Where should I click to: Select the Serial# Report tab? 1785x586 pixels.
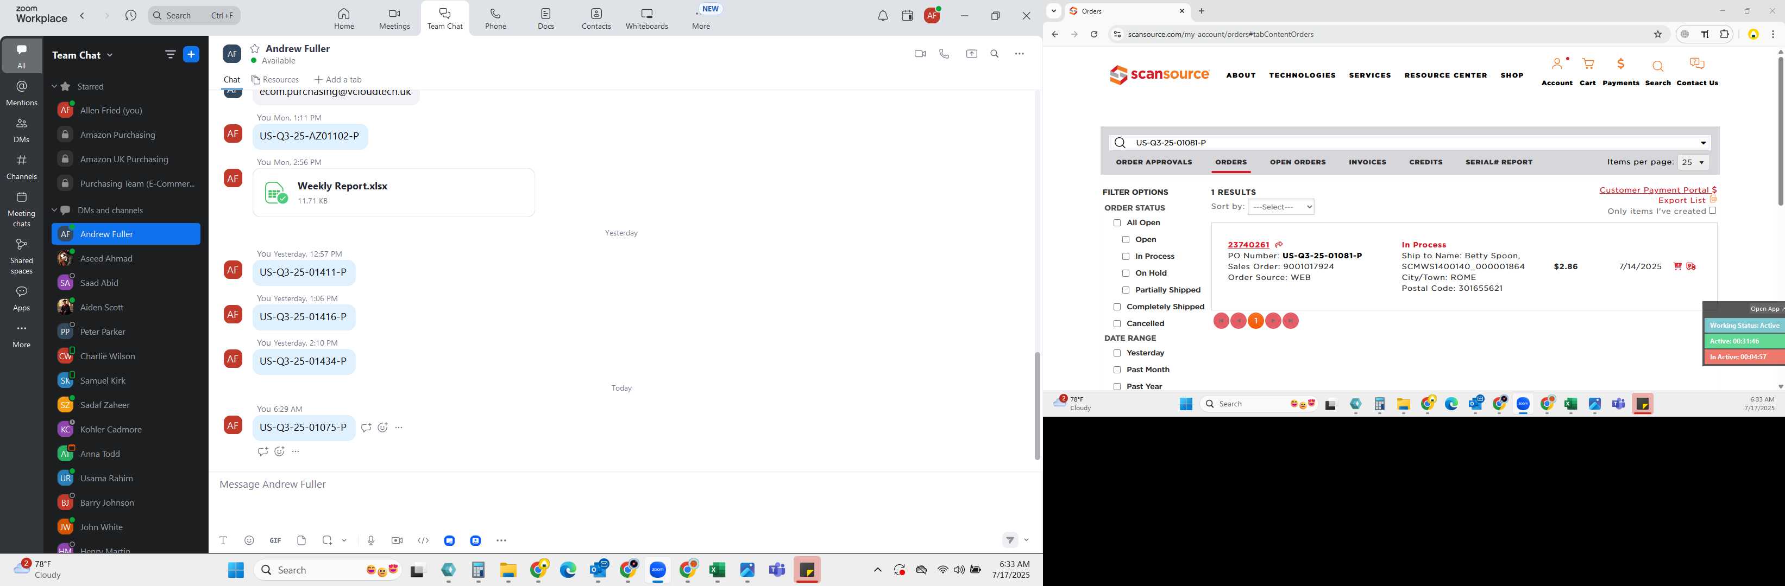point(1499,163)
